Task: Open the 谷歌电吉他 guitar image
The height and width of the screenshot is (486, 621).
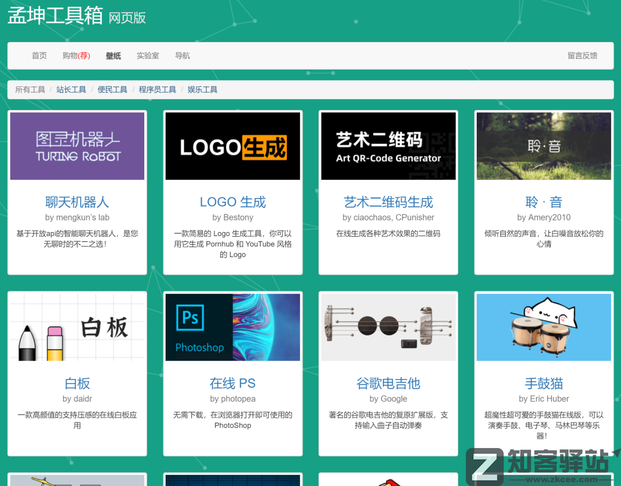Action: (x=388, y=327)
